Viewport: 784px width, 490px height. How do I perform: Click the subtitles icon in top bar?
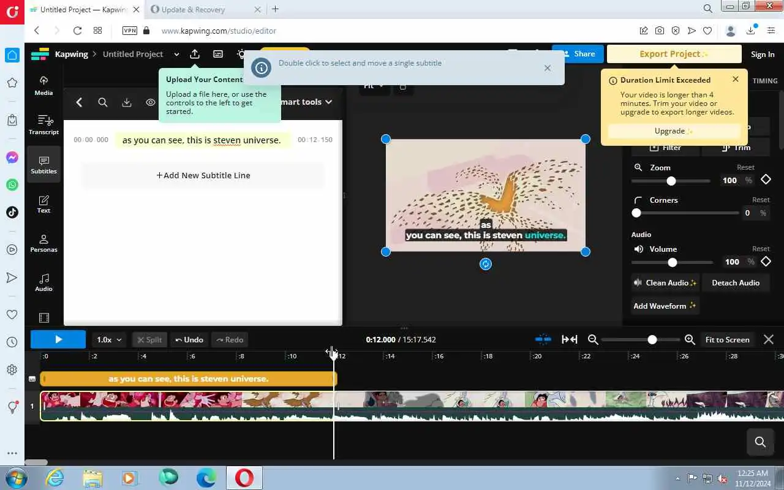coord(218,54)
